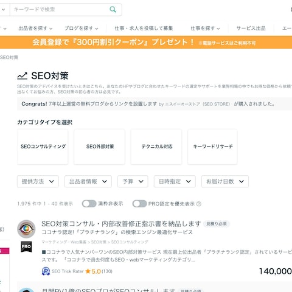Toggle the 満枠非表示 switch
The width and height of the screenshot is (292, 292).
89,204
